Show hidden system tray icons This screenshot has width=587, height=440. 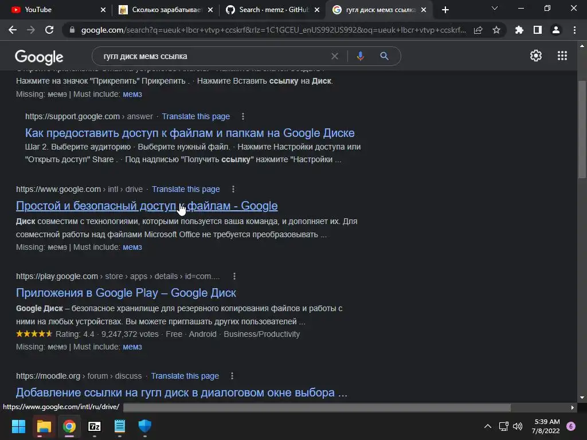487,426
